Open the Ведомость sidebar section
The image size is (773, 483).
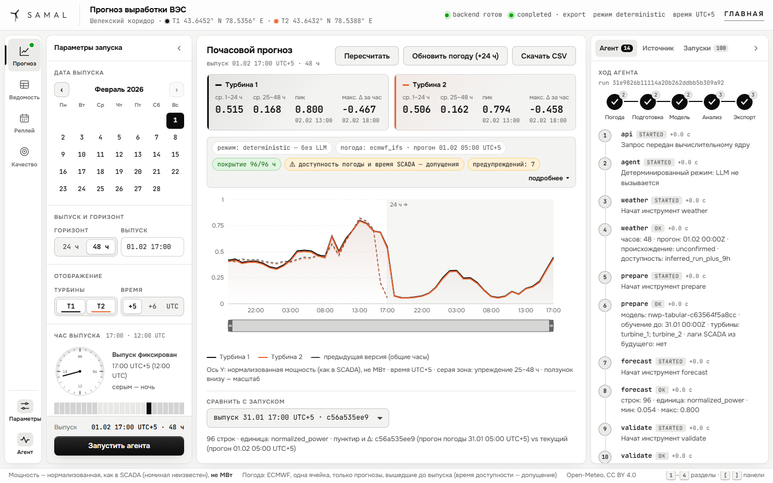pos(24,90)
